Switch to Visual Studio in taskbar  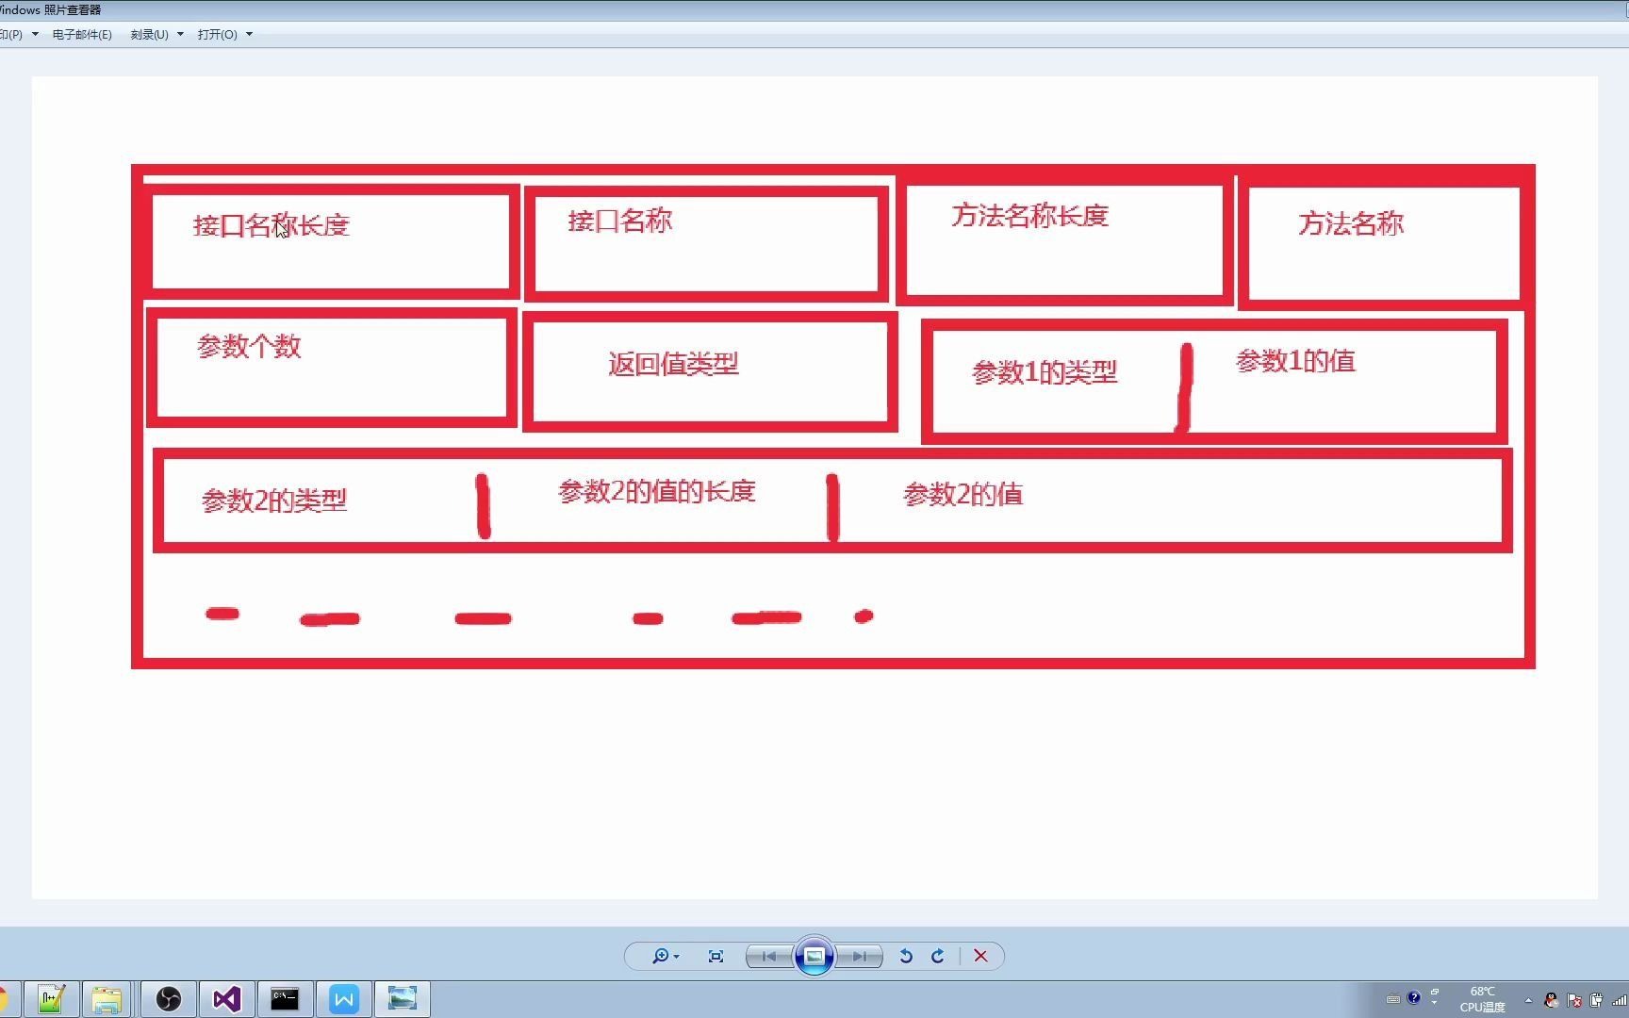click(x=226, y=998)
